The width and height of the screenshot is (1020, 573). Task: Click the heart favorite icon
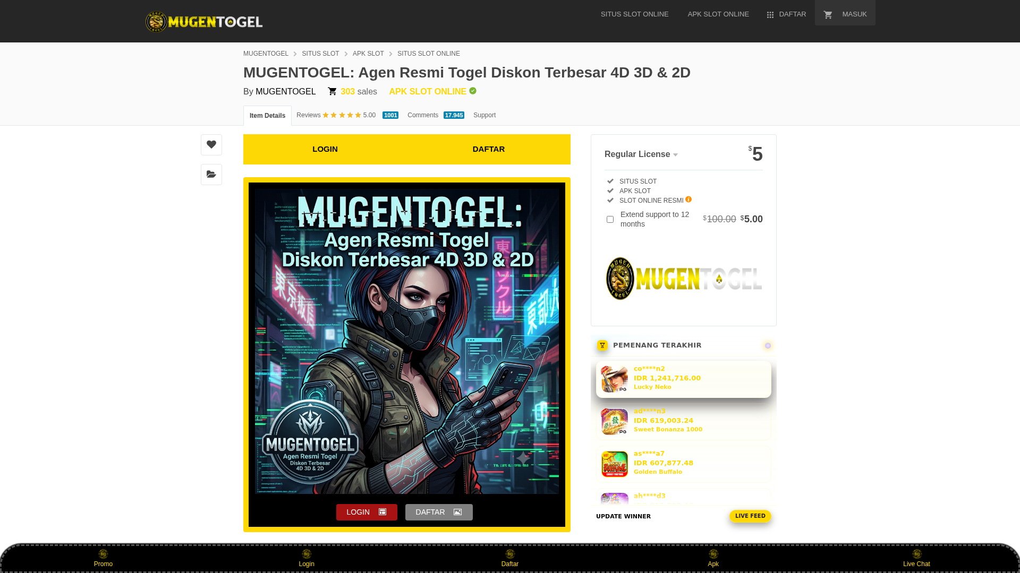pyautogui.click(x=211, y=144)
